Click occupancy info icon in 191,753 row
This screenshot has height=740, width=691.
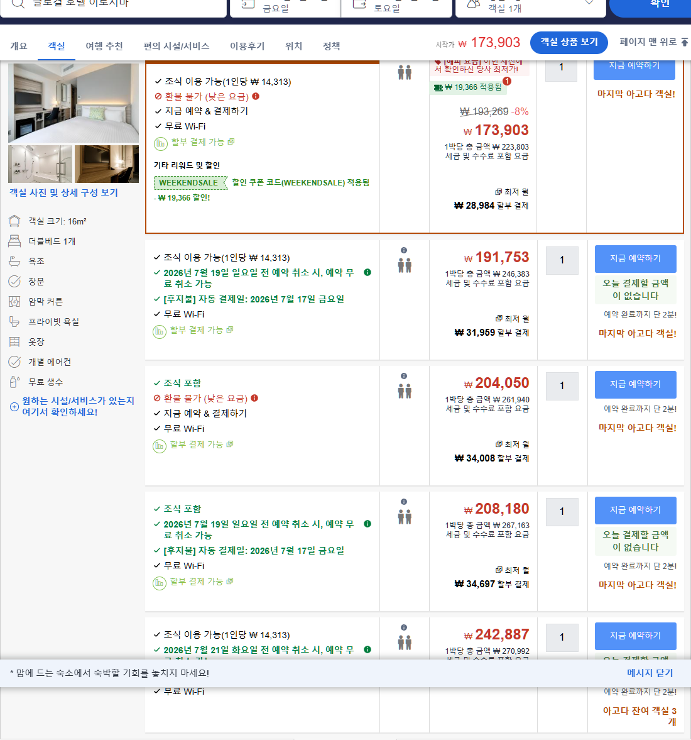pyautogui.click(x=404, y=250)
